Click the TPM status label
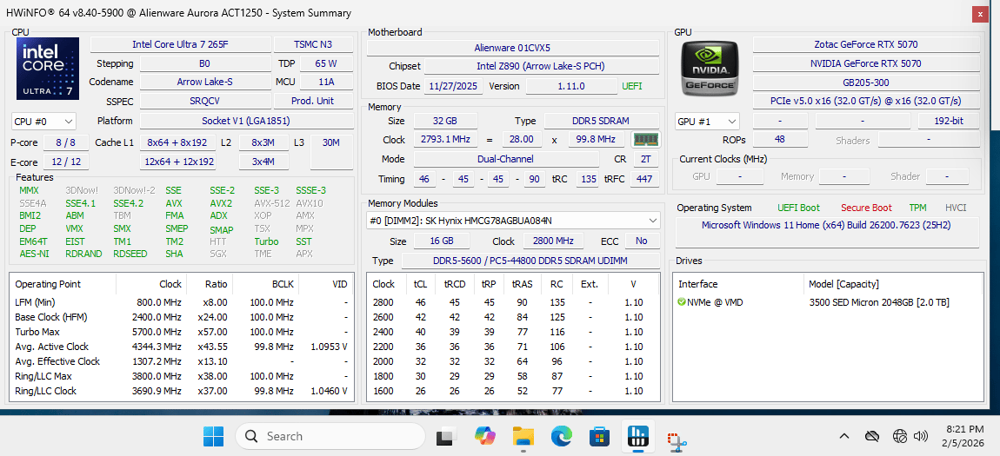The height and width of the screenshot is (456, 1000). (918, 208)
